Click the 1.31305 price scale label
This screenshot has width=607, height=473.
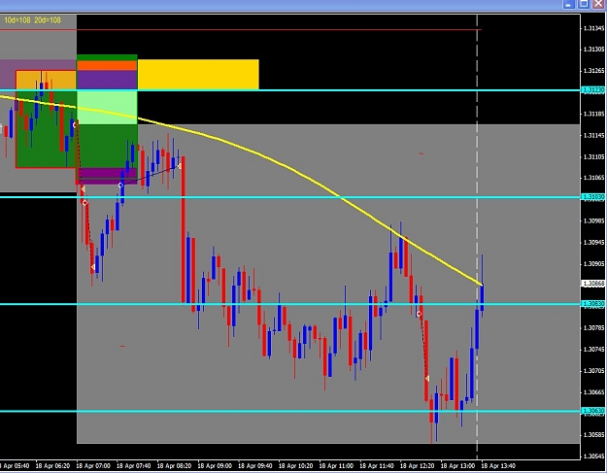[x=593, y=50]
